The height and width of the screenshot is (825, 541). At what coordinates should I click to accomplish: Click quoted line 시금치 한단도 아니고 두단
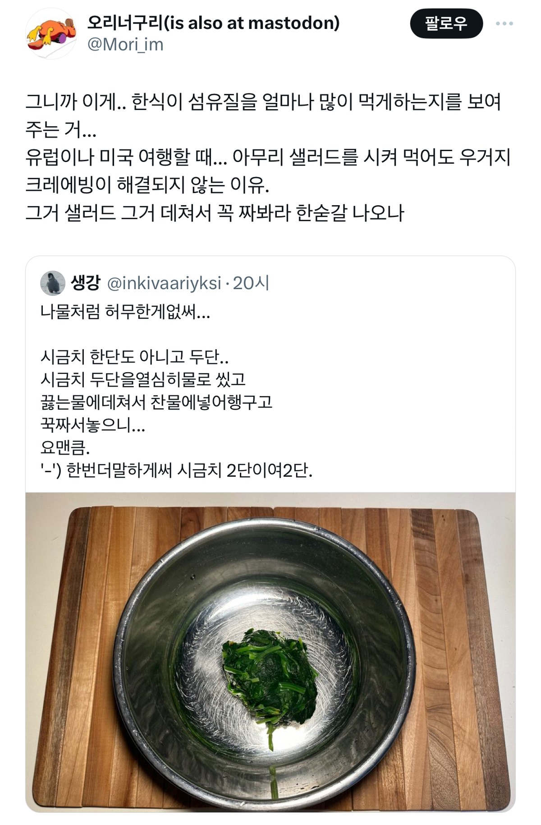coord(134,357)
